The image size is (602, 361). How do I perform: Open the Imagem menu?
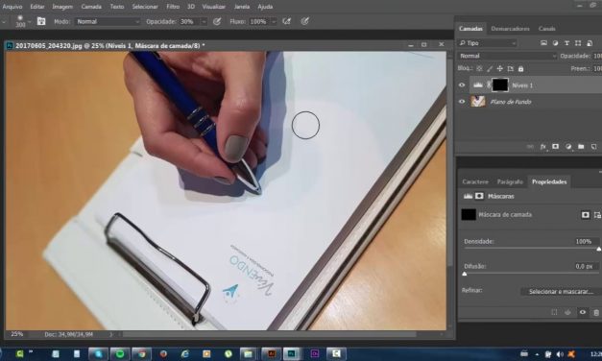pyautogui.click(x=62, y=7)
